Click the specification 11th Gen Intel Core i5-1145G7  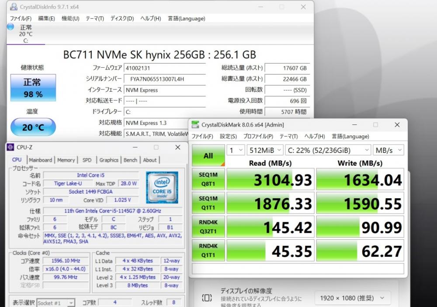[113, 211]
